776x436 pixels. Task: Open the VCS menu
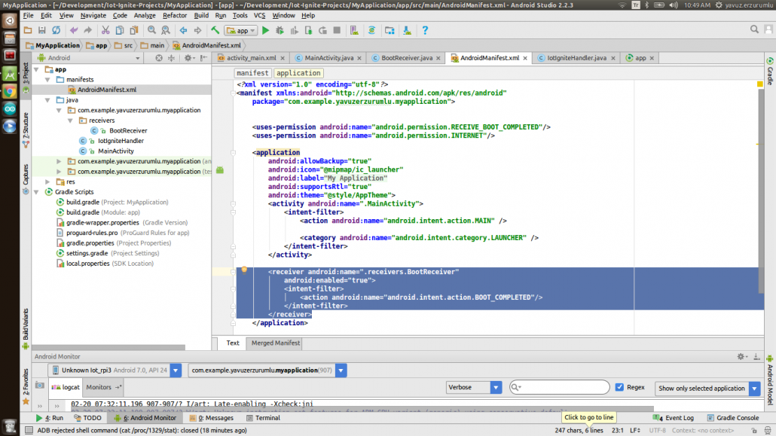(259, 16)
